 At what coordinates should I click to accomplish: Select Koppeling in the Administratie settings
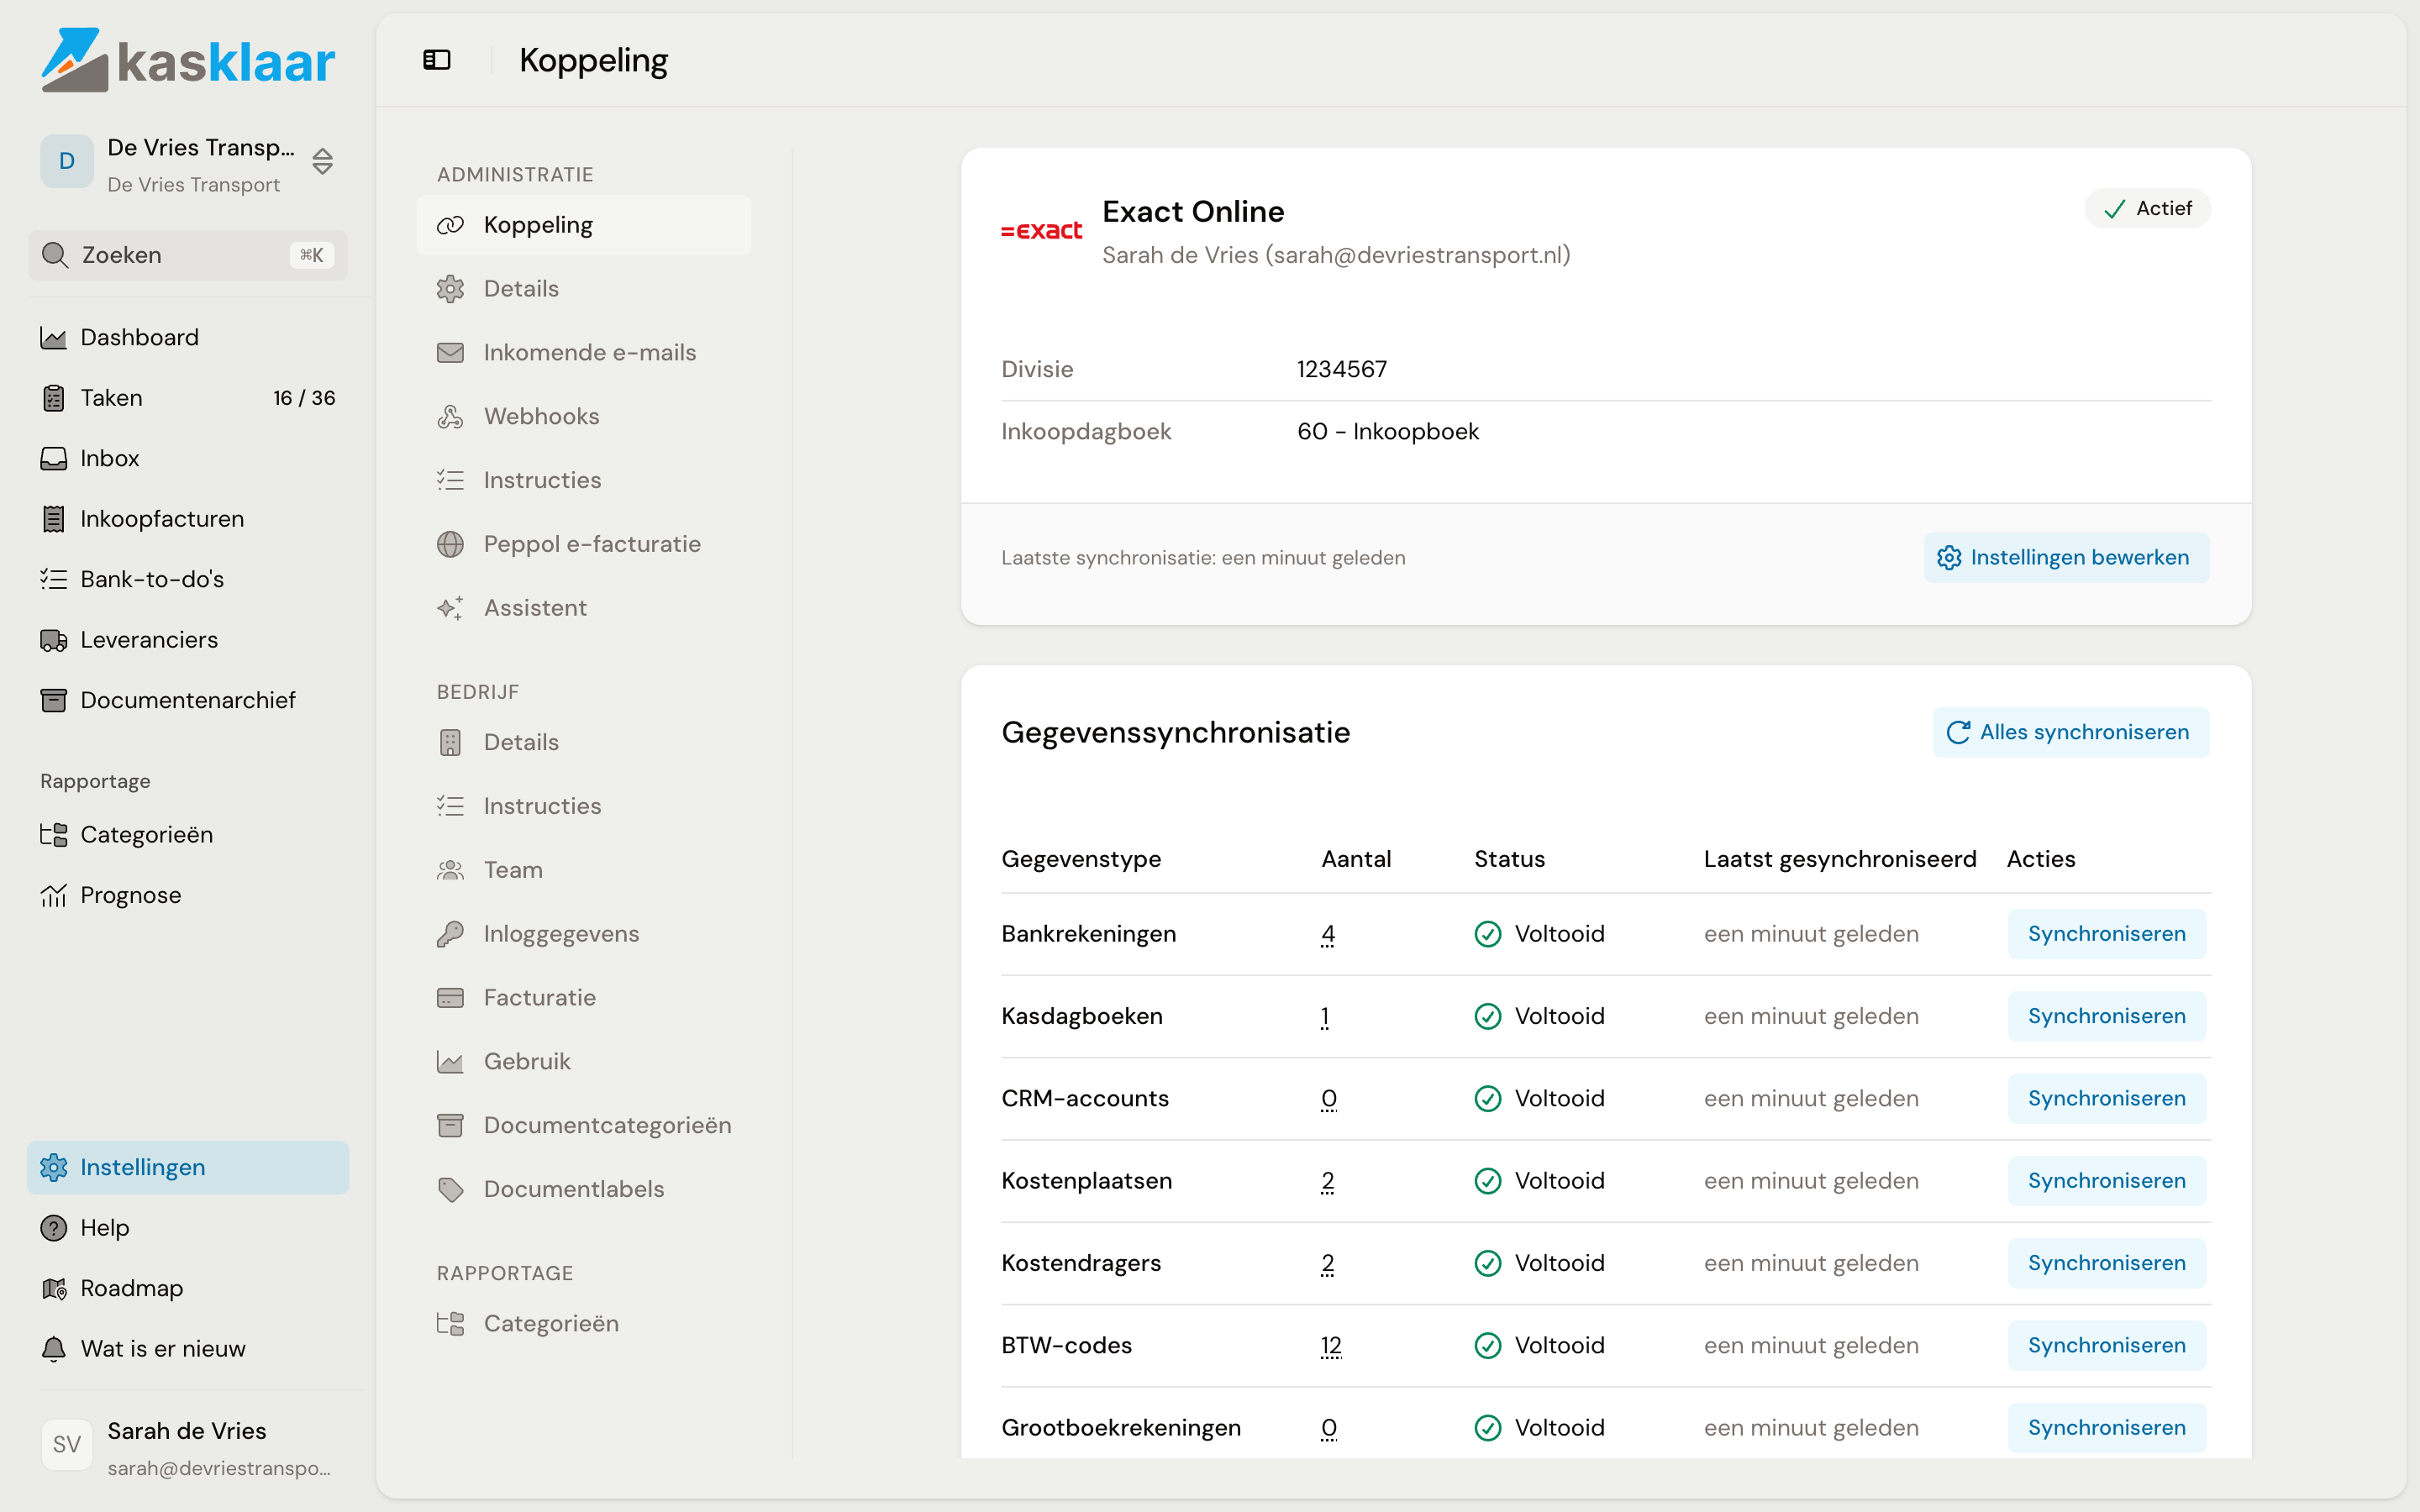pyautogui.click(x=584, y=225)
